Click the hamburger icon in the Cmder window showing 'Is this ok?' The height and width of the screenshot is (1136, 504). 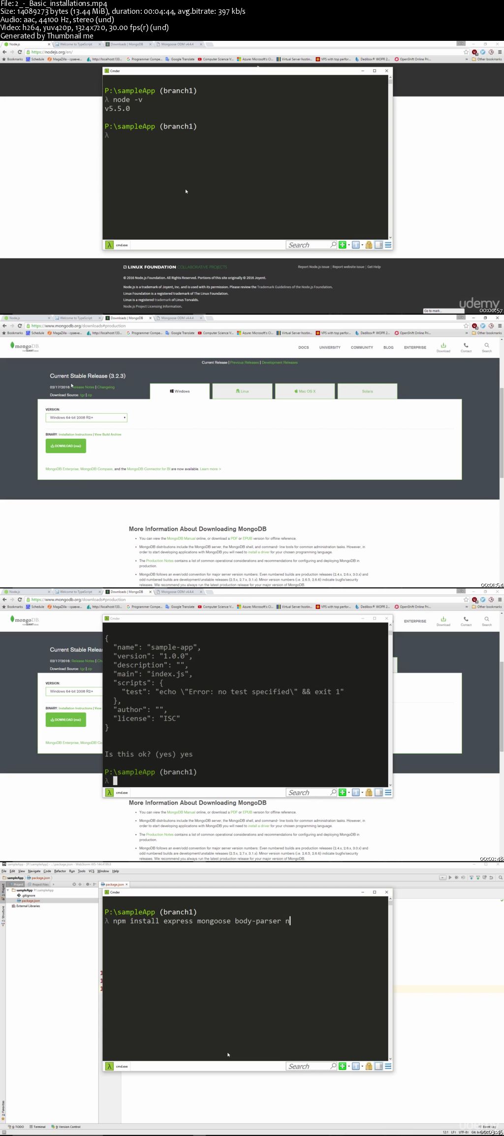(x=388, y=792)
